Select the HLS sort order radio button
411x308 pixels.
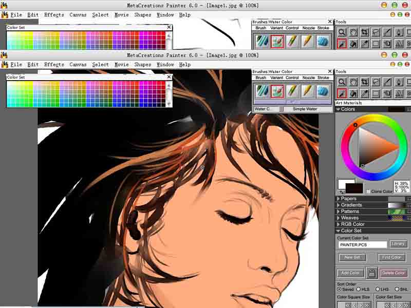[x=358, y=289]
